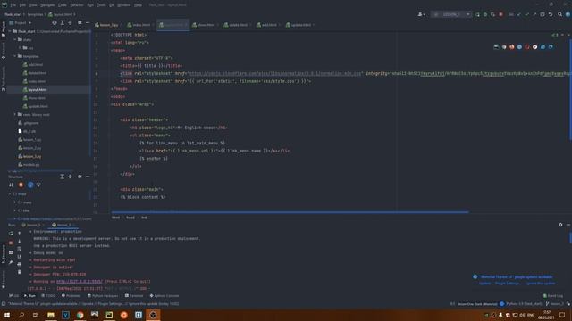
Task: Collapse the flask_start project root
Action: pyautogui.click(x=10, y=31)
